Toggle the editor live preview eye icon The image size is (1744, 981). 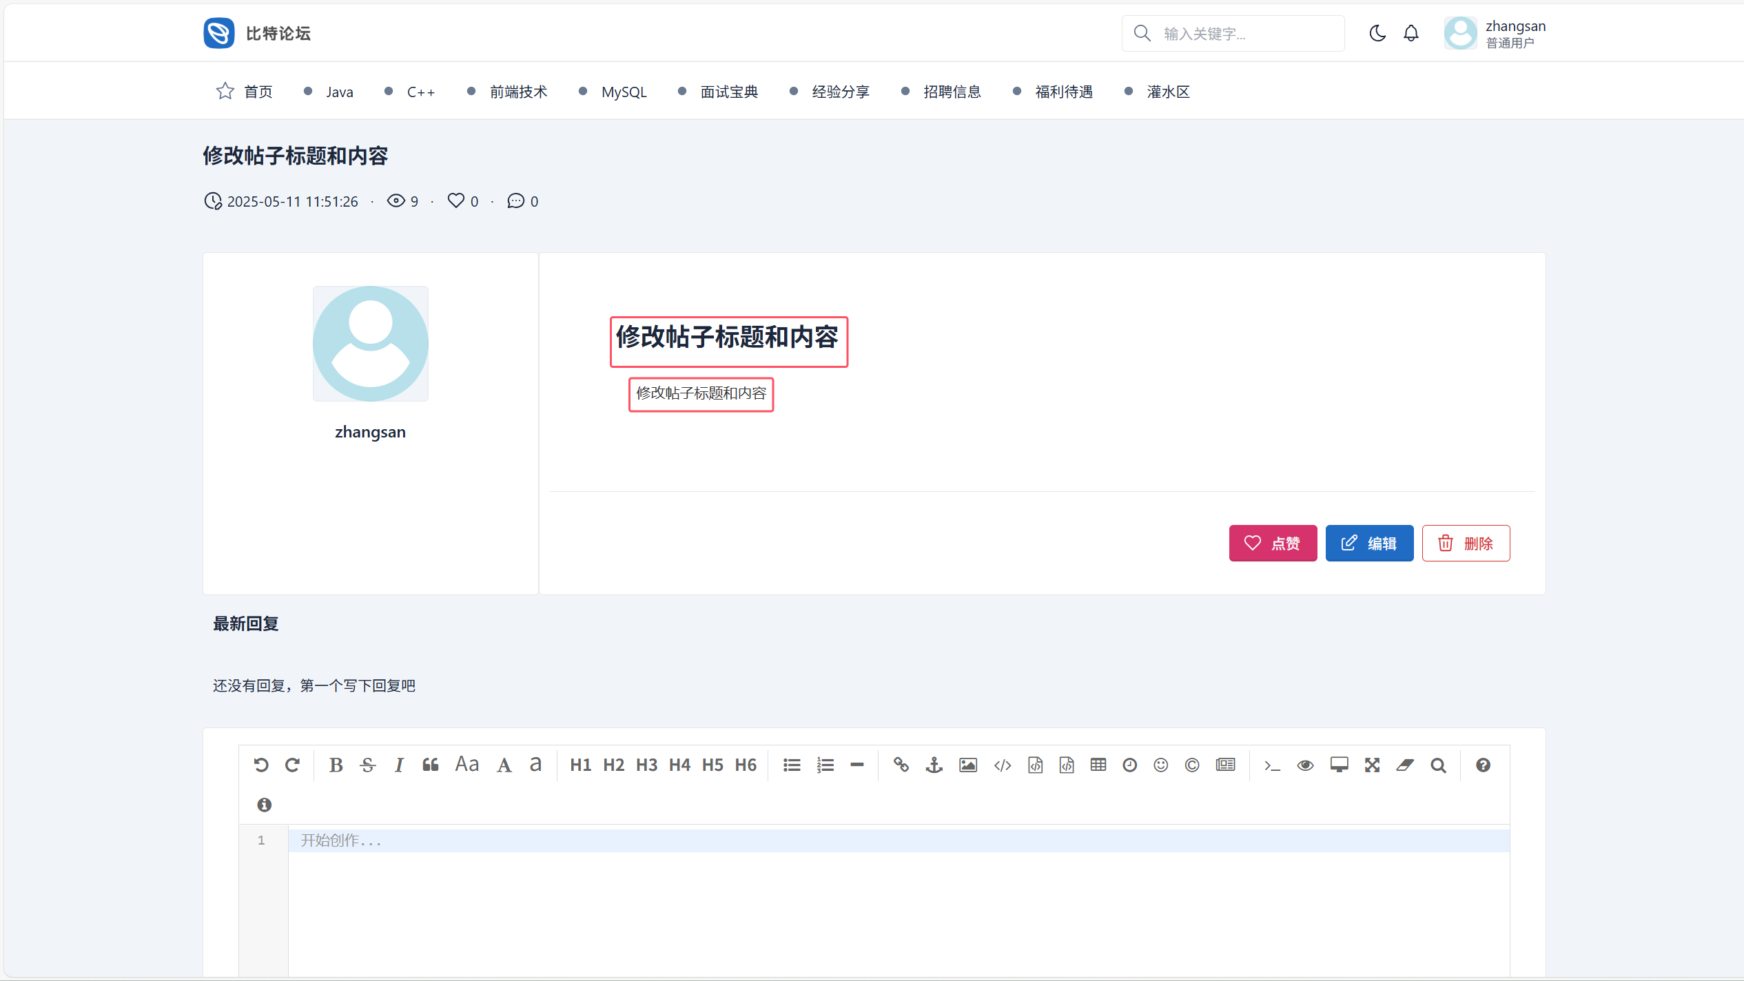tap(1304, 765)
